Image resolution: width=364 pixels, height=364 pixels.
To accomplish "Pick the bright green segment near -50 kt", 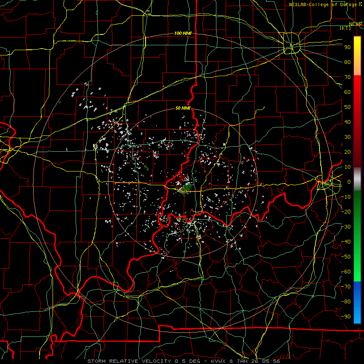I will point(357,258).
